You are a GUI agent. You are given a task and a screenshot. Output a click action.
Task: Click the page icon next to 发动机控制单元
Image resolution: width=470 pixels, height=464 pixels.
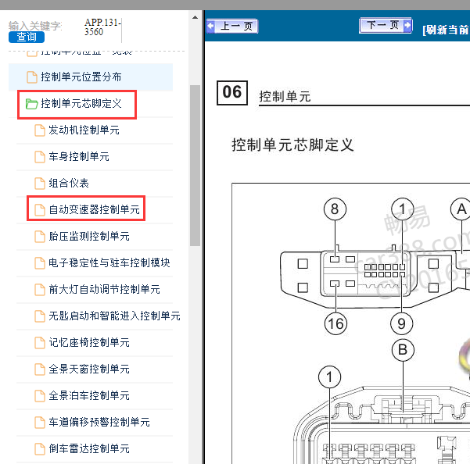[40, 130]
